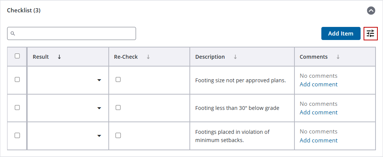Open Result dropdown for minimum setbacks row

click(99, 136)
